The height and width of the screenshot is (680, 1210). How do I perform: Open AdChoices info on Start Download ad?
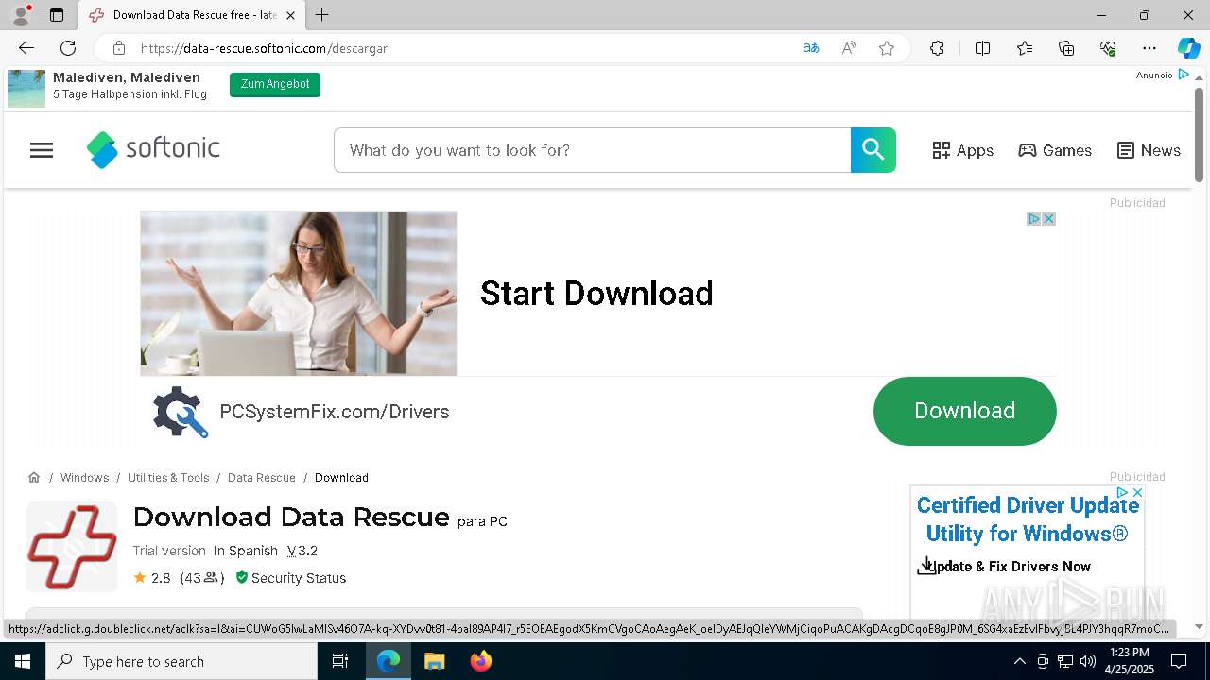point(1034,218)
